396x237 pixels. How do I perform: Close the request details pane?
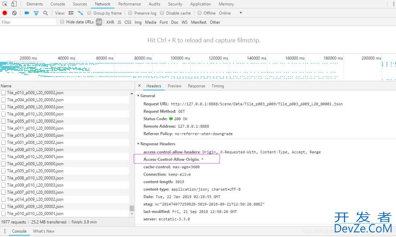(x=139, y=86)
